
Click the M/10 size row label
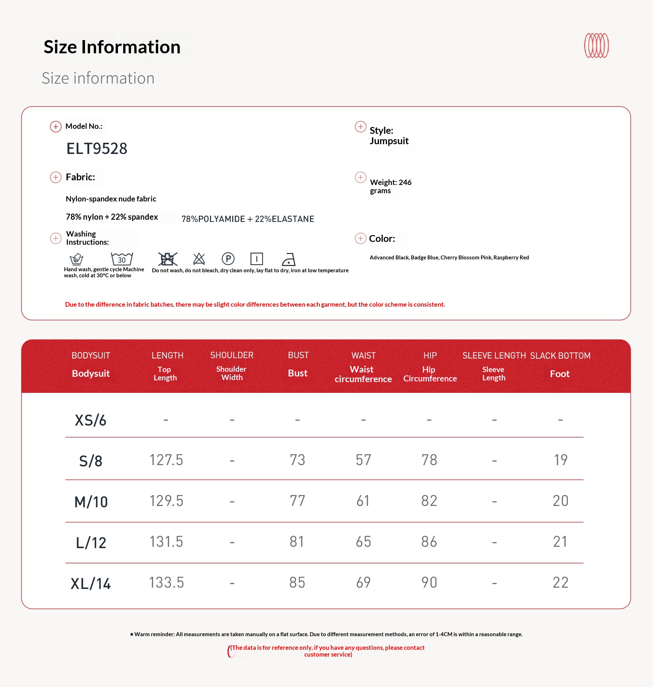[x=91, y=502]
